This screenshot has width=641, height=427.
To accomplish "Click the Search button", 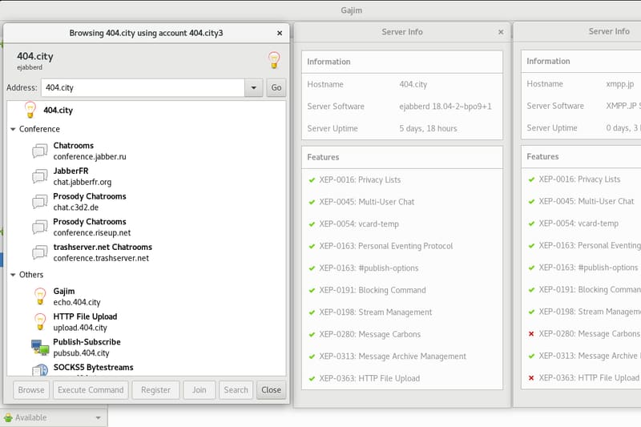I will [236, 390].
